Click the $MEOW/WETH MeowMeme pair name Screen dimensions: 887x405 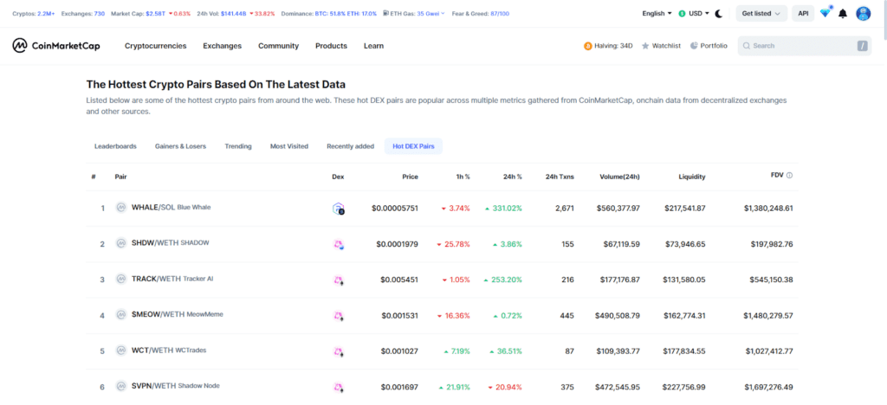177,314
